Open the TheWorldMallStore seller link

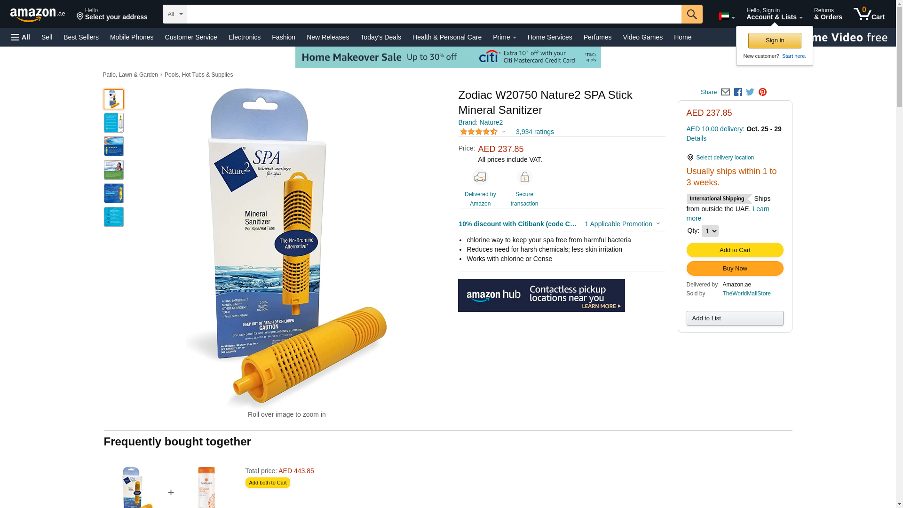pyautogui.click(x=746, y=294)
